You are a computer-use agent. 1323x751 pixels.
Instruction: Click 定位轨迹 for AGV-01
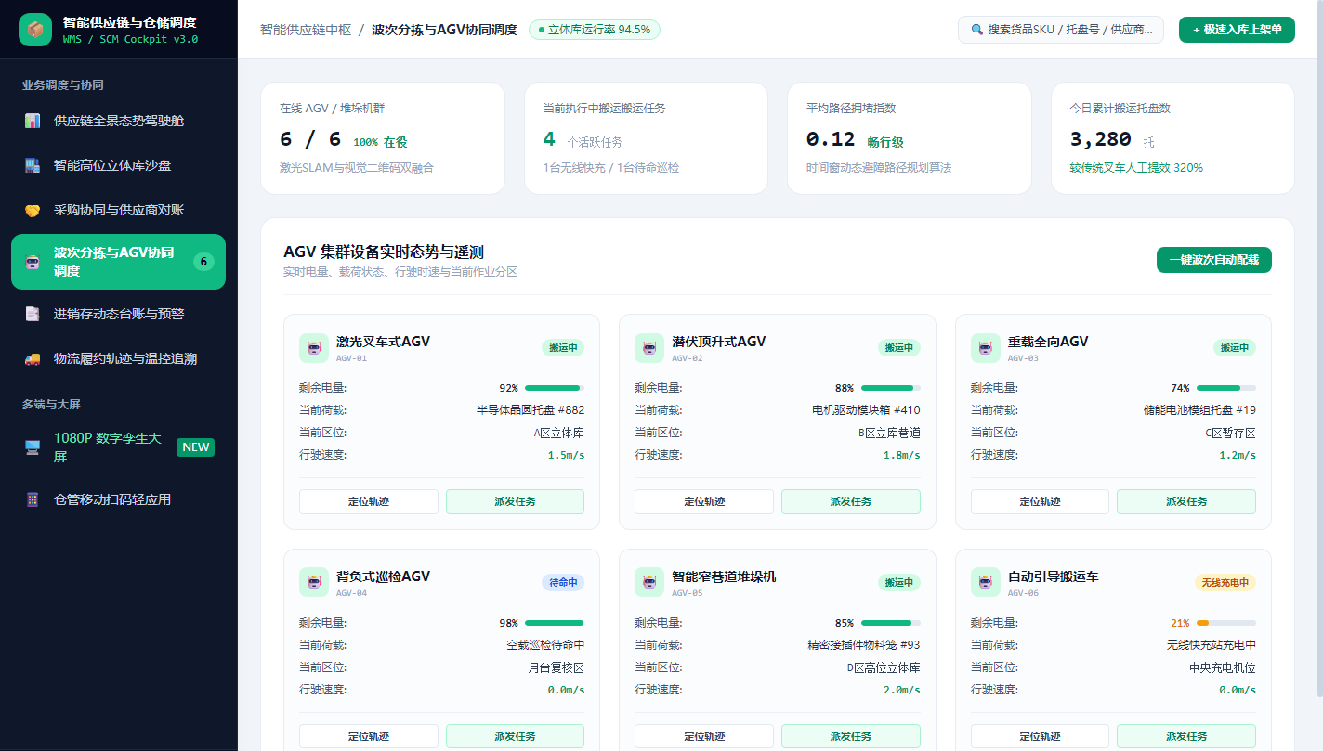(369, 501)
